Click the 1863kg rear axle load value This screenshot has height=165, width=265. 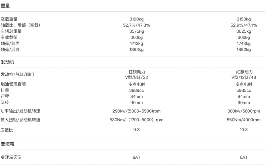click(136, 50)
